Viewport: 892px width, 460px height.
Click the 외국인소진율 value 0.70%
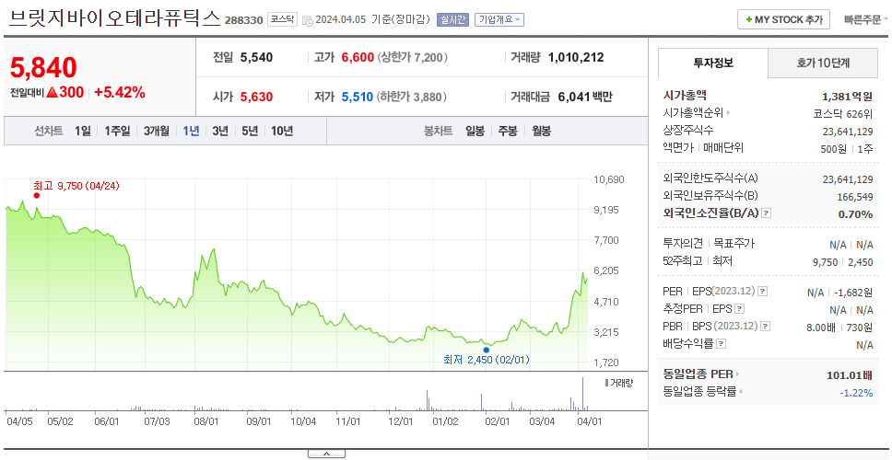point(855,214)
